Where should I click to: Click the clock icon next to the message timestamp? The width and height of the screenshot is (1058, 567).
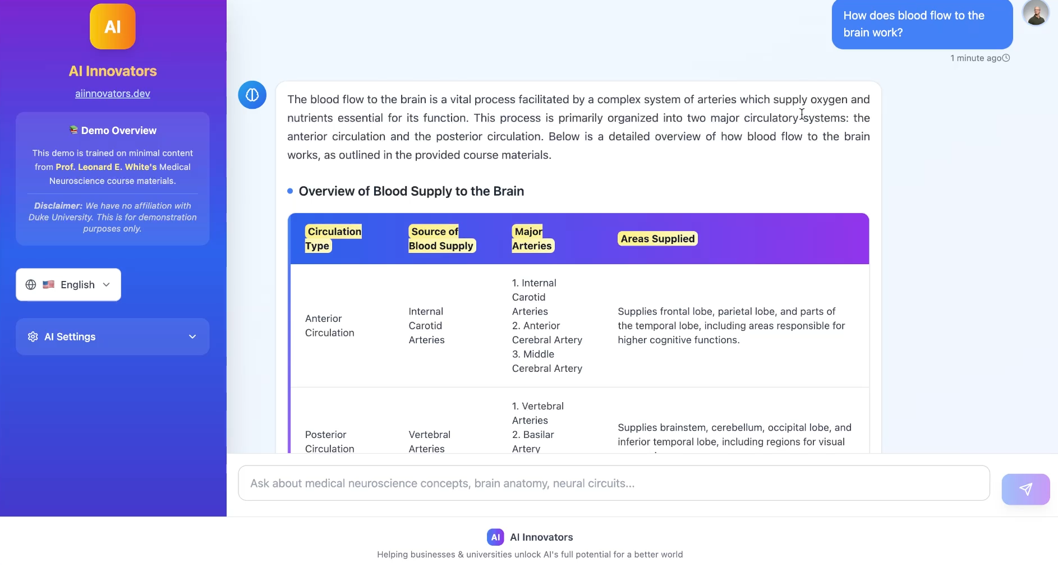[1006, 58]
